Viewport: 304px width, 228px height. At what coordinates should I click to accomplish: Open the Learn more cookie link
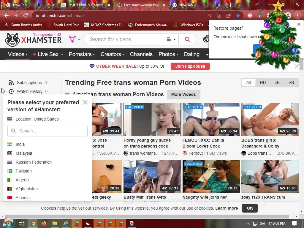[x=227, y=208]
